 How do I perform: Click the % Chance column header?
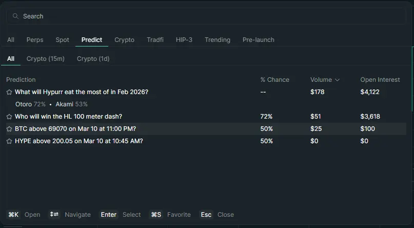pos(274,80)
